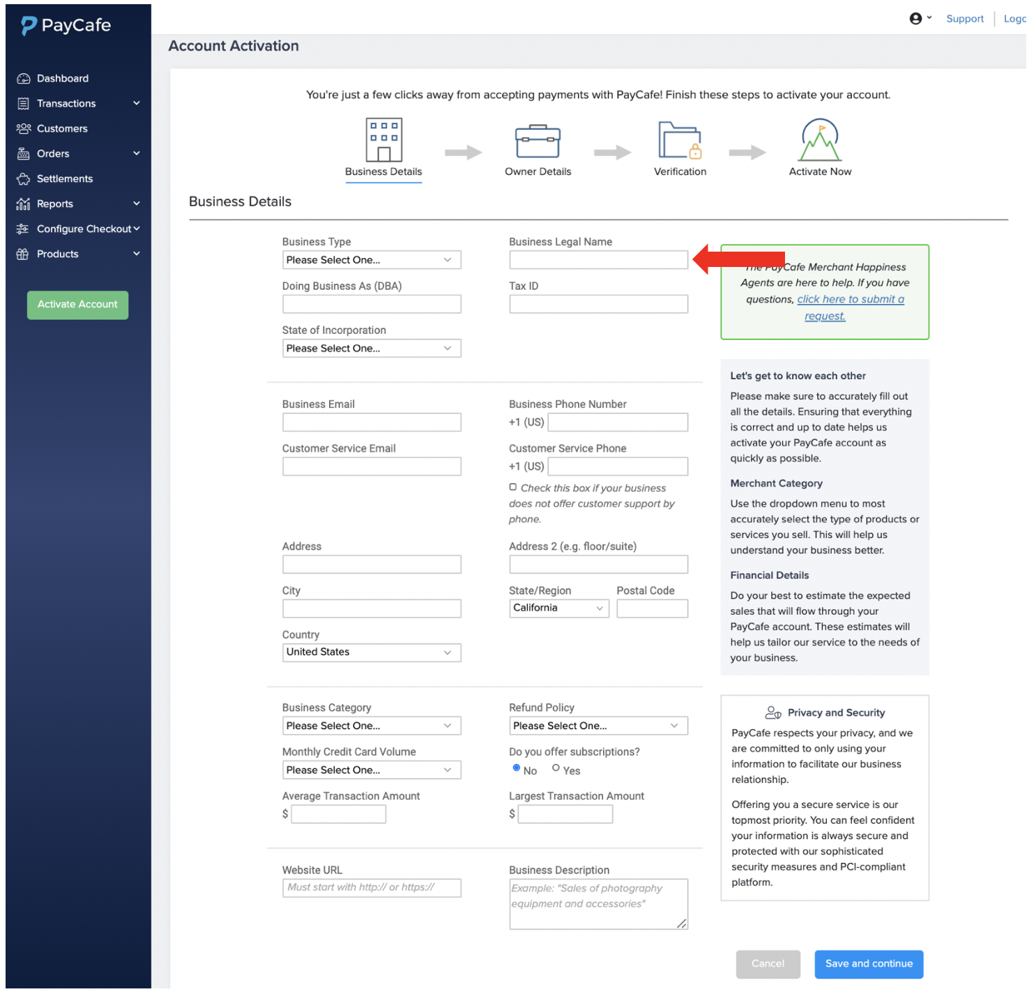Open the State/Region California dropdown

pos(559,609)
